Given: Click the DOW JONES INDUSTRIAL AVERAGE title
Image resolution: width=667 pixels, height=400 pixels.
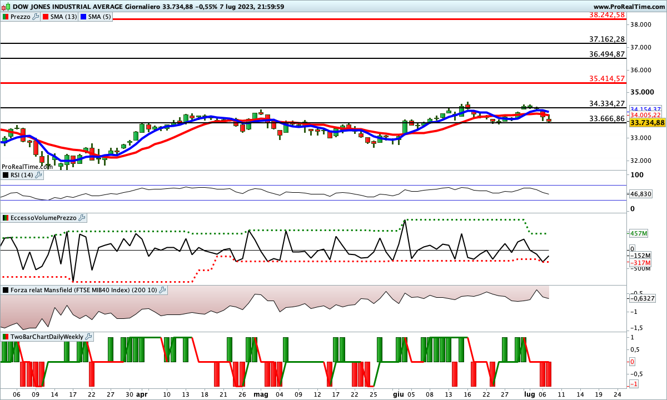Looking at the screenshot, I should pos(67,7).
